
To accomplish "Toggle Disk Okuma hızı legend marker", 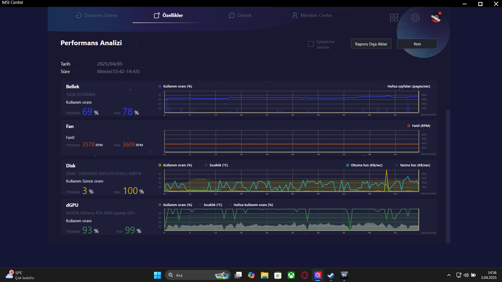I will [x=347, y=165].
